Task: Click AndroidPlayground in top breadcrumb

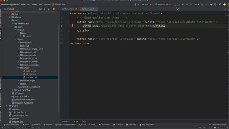Action: (x=10, y=5)
